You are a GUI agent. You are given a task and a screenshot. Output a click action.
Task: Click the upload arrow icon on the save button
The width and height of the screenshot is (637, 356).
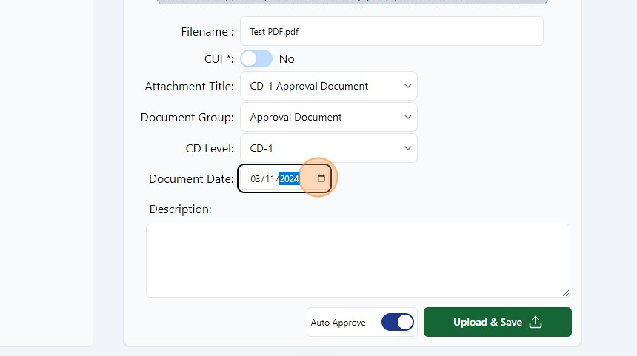[x=537, y=322]
